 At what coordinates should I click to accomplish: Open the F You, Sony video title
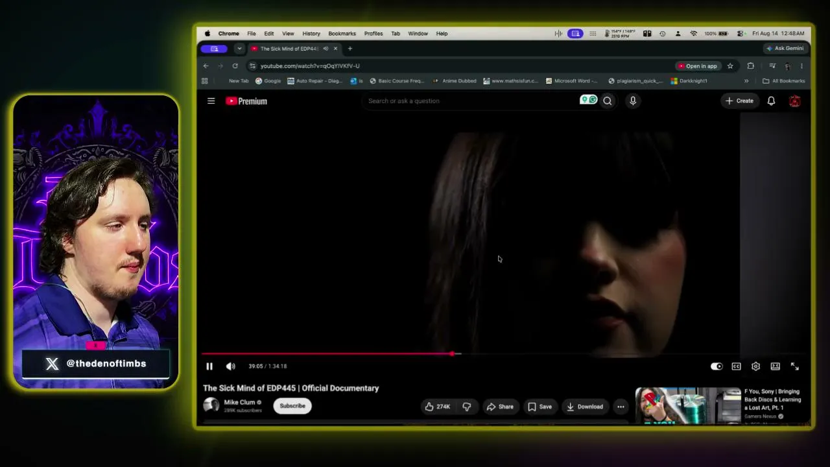coord(772,400)
